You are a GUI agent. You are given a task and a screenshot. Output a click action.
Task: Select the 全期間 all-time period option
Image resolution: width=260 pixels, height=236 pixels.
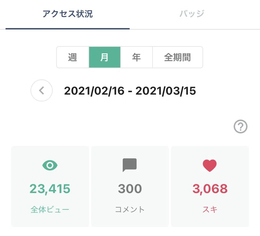(177, 57)
